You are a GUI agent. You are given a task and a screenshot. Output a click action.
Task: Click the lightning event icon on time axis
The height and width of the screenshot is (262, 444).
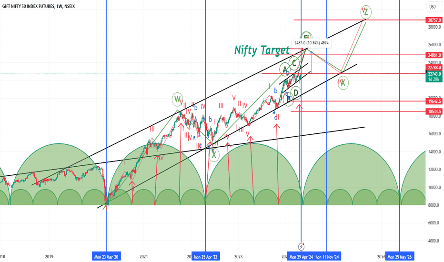[x=301, y=246]
